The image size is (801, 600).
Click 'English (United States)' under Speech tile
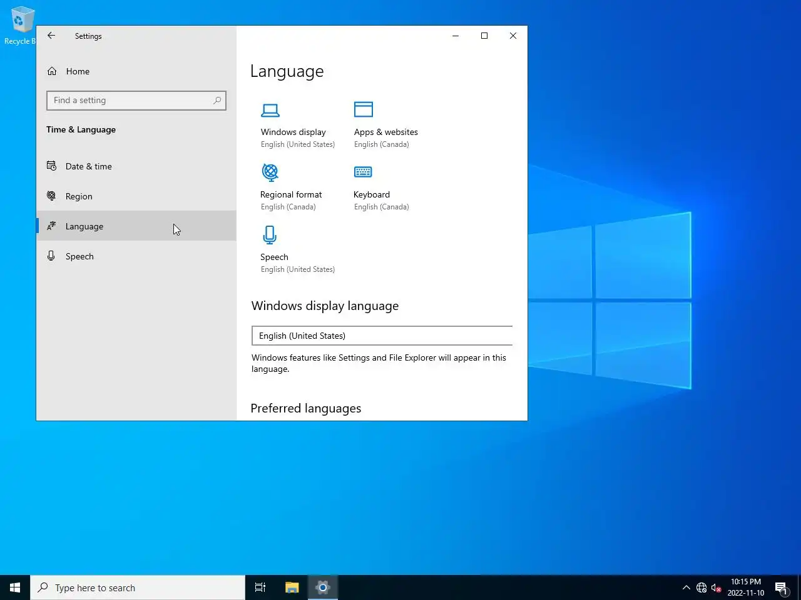click(x=298, y=269)
